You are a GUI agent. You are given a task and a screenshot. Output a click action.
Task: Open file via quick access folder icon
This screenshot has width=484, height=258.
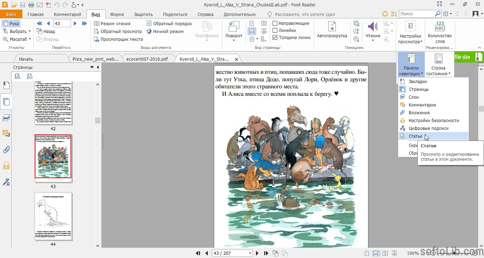[x=14, y=5]
